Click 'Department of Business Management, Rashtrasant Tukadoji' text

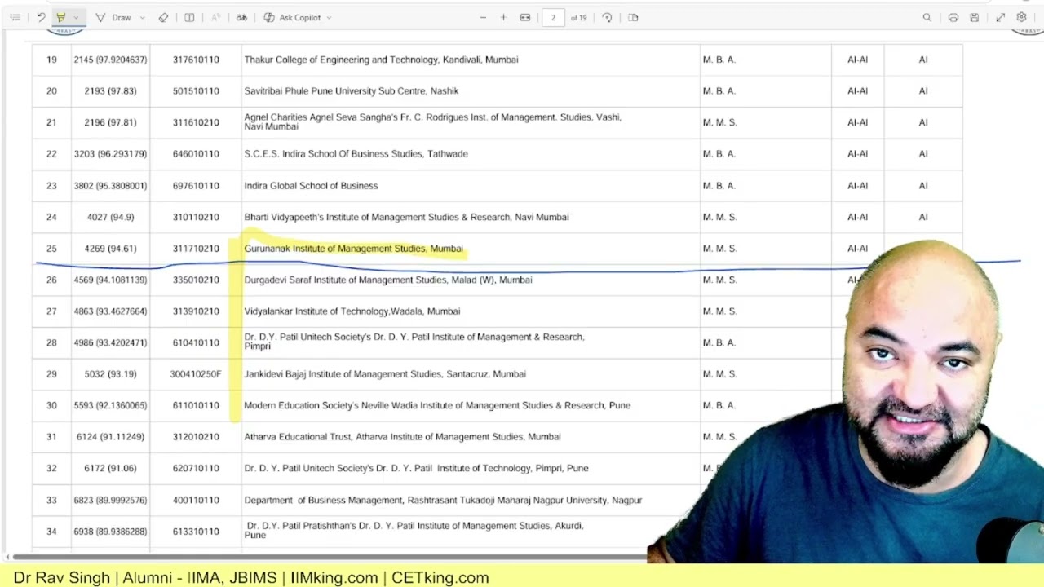tap(443, 500)
